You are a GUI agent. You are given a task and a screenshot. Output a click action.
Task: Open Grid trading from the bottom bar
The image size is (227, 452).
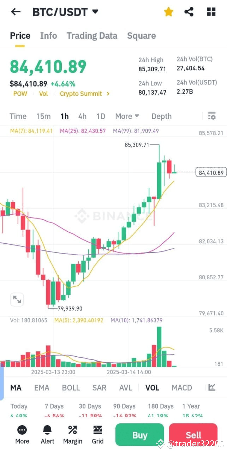[x=97, y=434]
